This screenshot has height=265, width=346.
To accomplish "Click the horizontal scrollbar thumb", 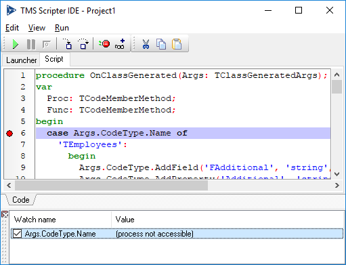I will coord(111,186).
